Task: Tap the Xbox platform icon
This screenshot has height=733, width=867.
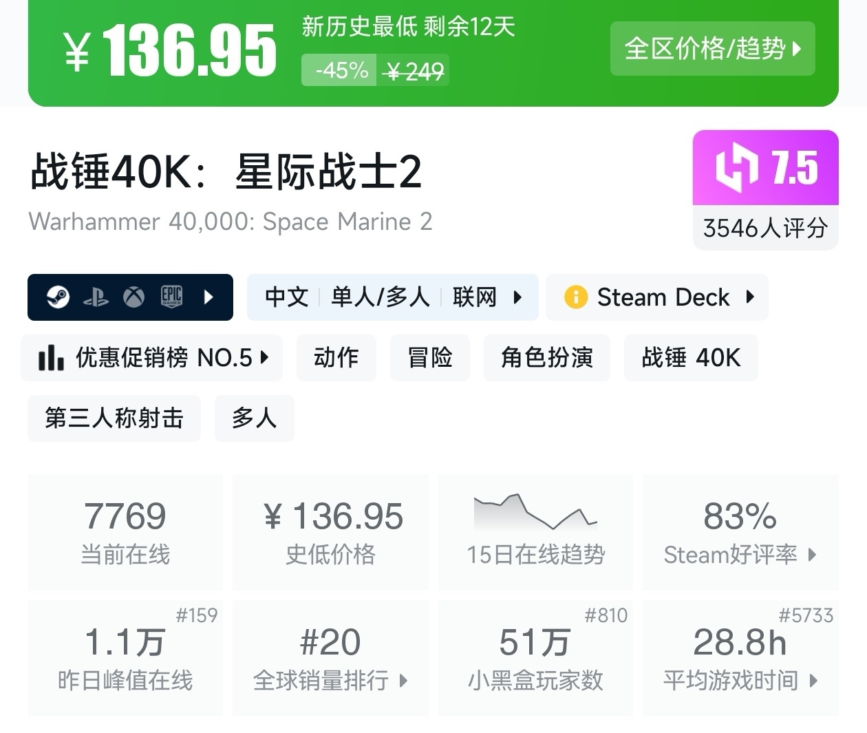Action: pyautogui.click(x=133, y=297)
